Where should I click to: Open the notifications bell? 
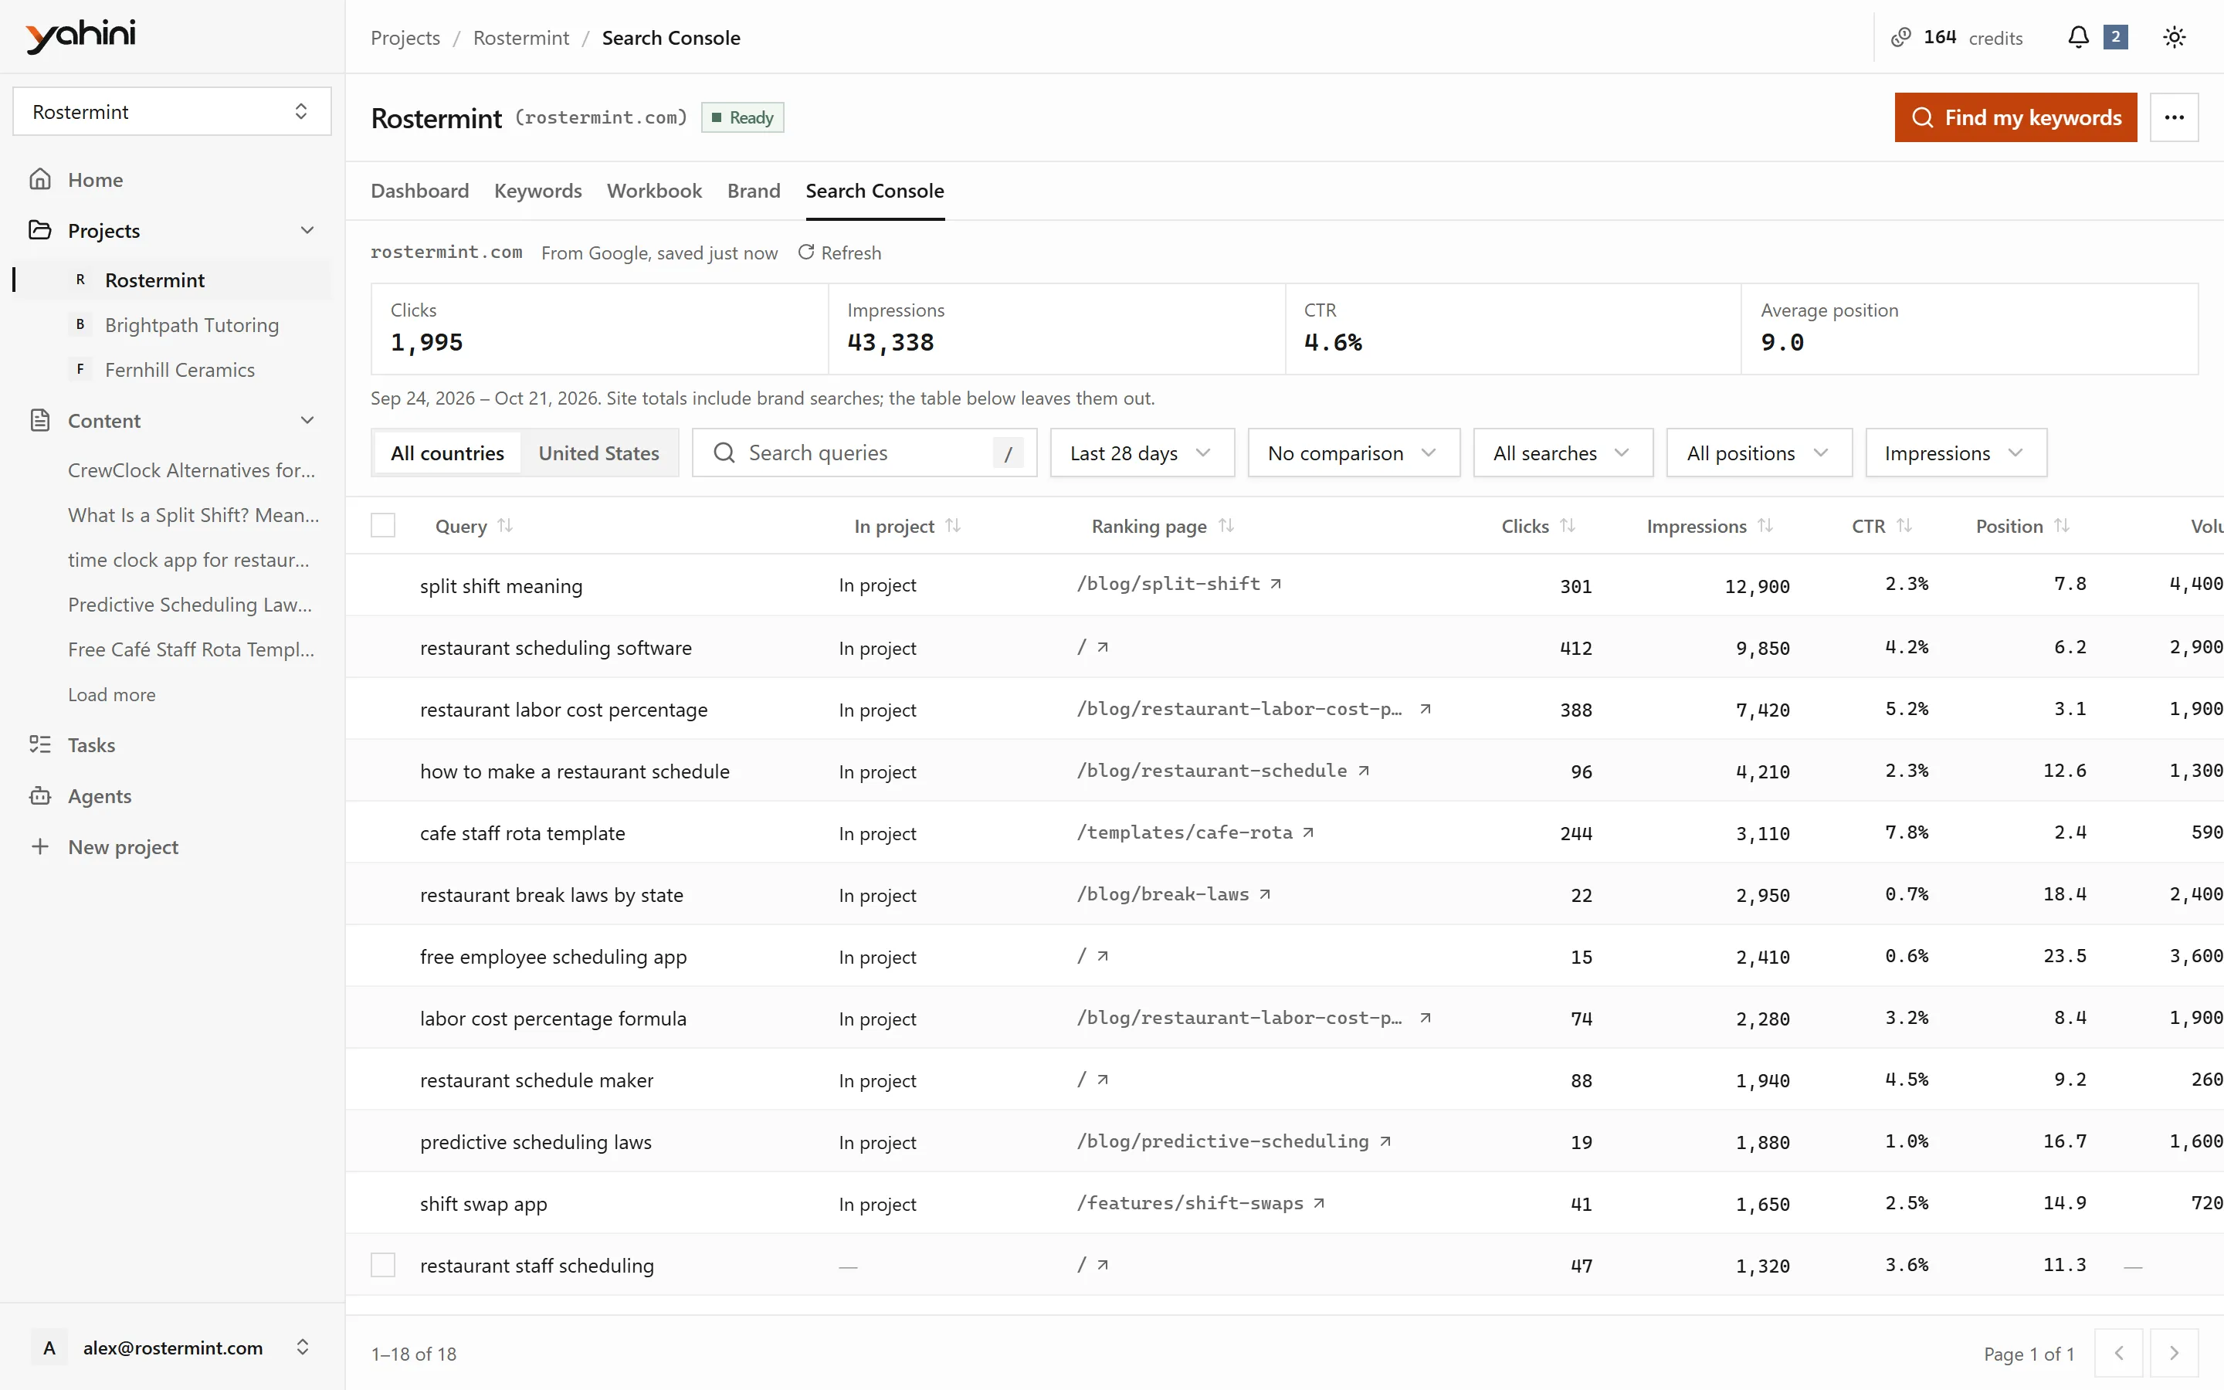(x=2078, y=37)
